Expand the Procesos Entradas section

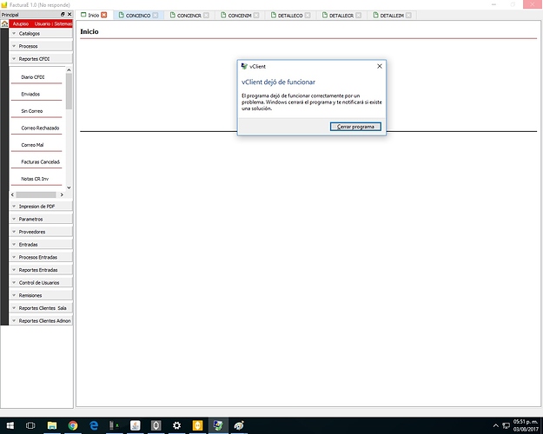click(41, 257)
